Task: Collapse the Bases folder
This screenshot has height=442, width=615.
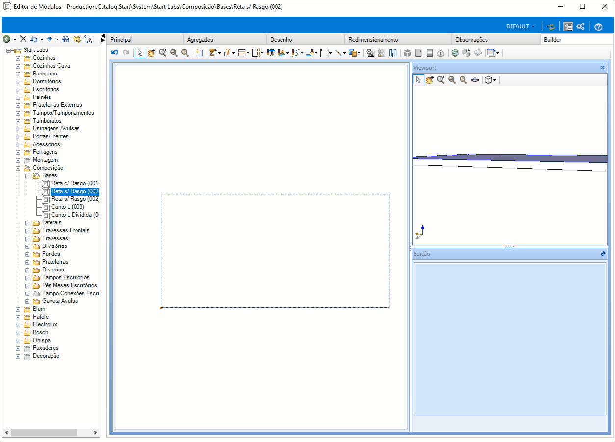Action: tap(27, 175)
